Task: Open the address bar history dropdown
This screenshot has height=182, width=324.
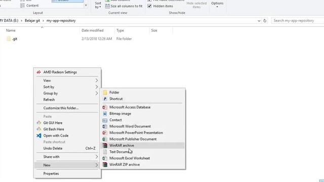Action: [x=259, y=21]
